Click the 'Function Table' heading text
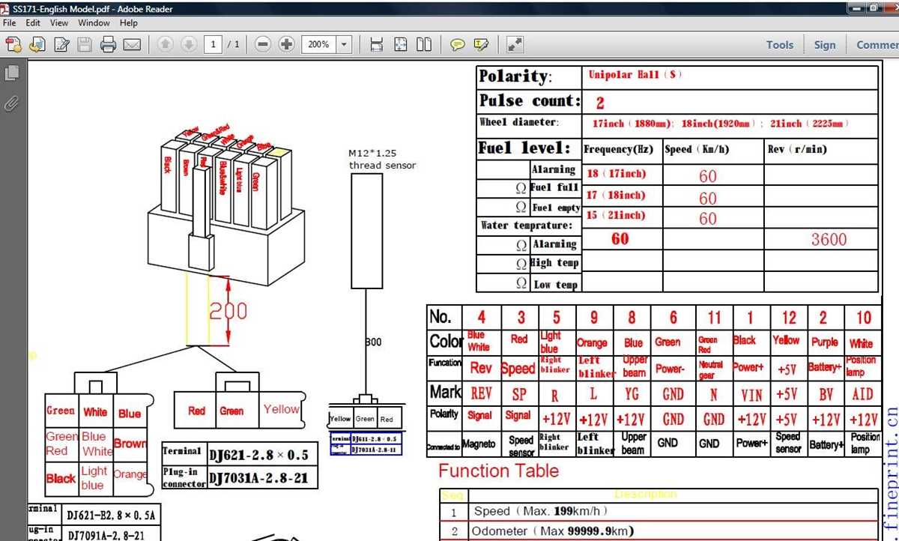This screenshot has width=899, height=541. click(x=498, y=471)
